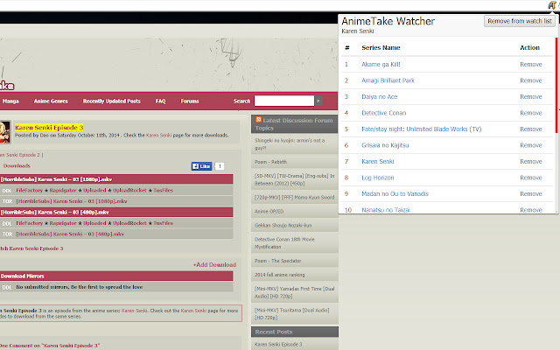Open 2014 fall anime ranking topic
Screen dimensions: 560x350
pos(279,275)
